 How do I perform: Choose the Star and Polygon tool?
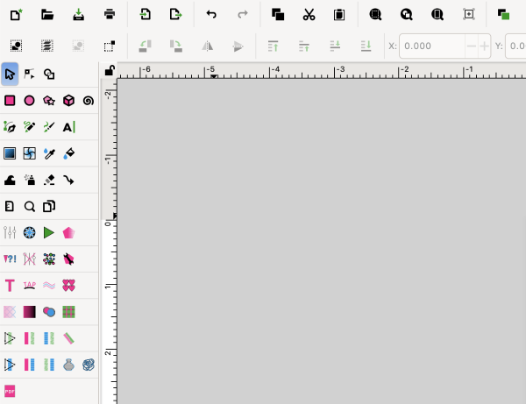pos(49,101)
